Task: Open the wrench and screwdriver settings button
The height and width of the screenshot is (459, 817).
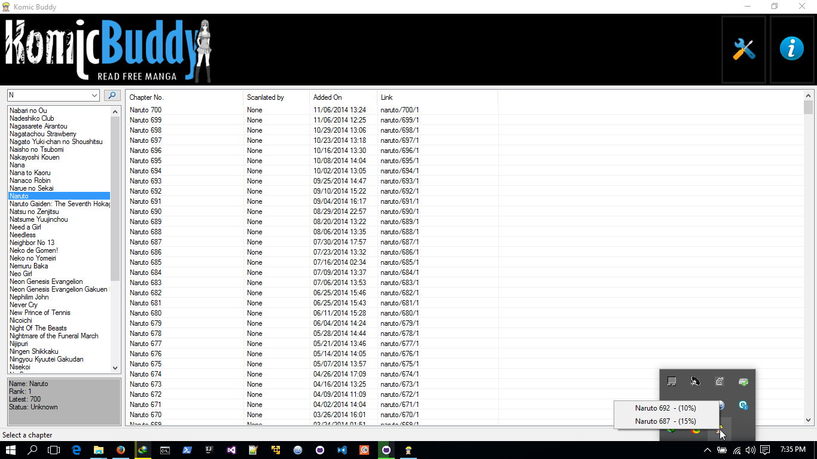Action: 744,49
